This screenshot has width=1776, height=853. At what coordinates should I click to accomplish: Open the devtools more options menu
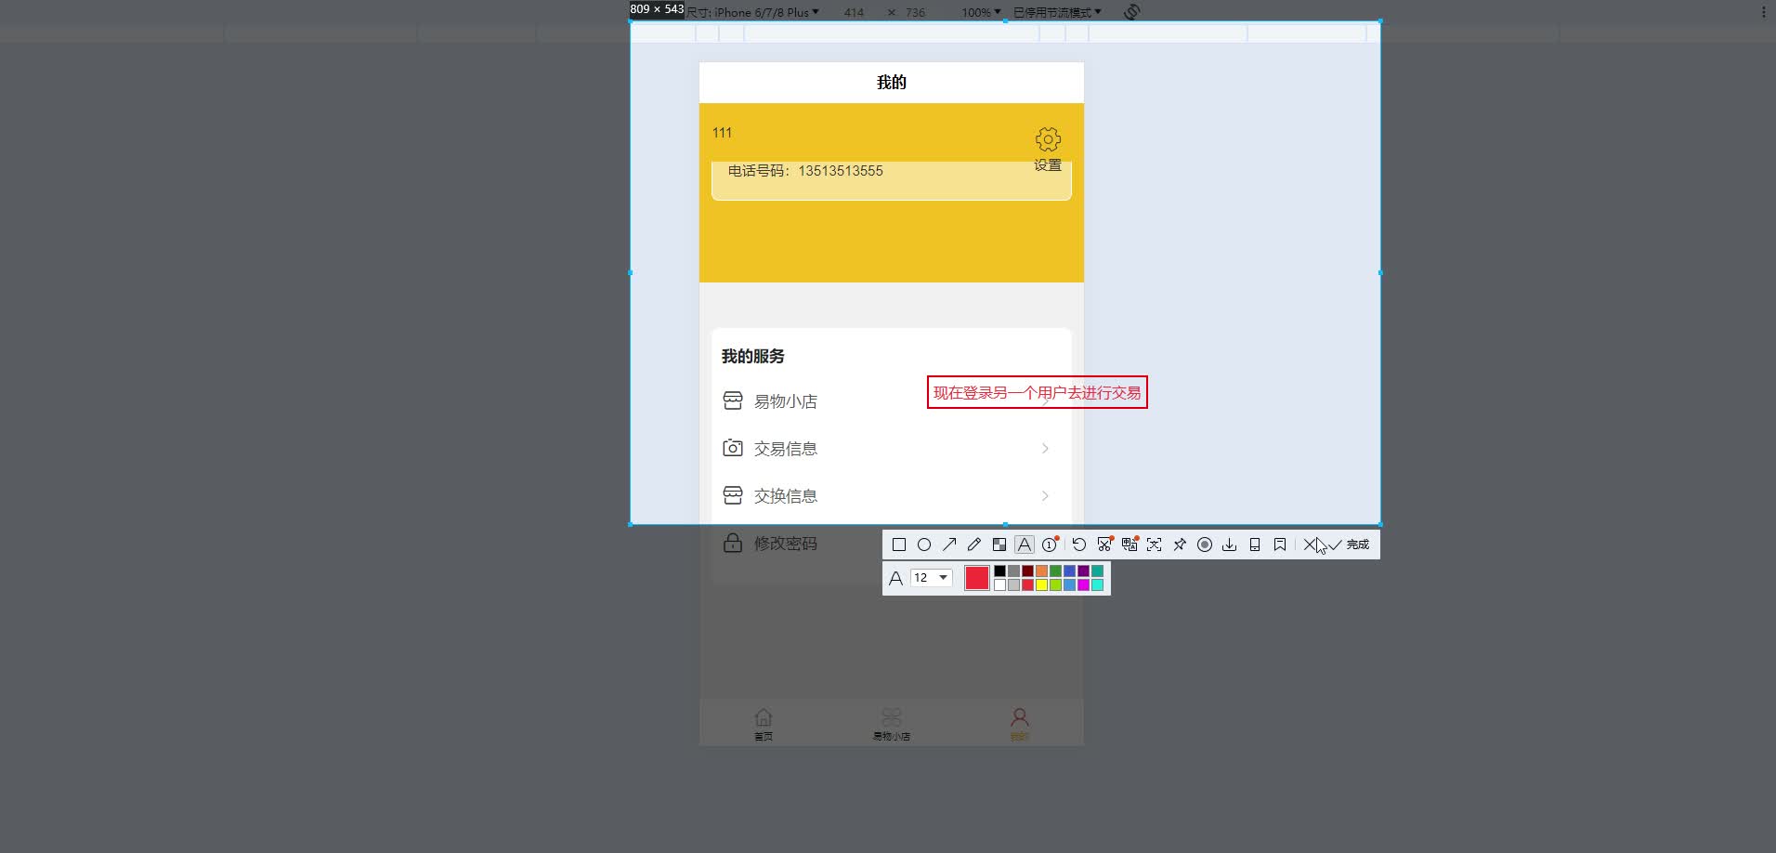coord(1764,12)
